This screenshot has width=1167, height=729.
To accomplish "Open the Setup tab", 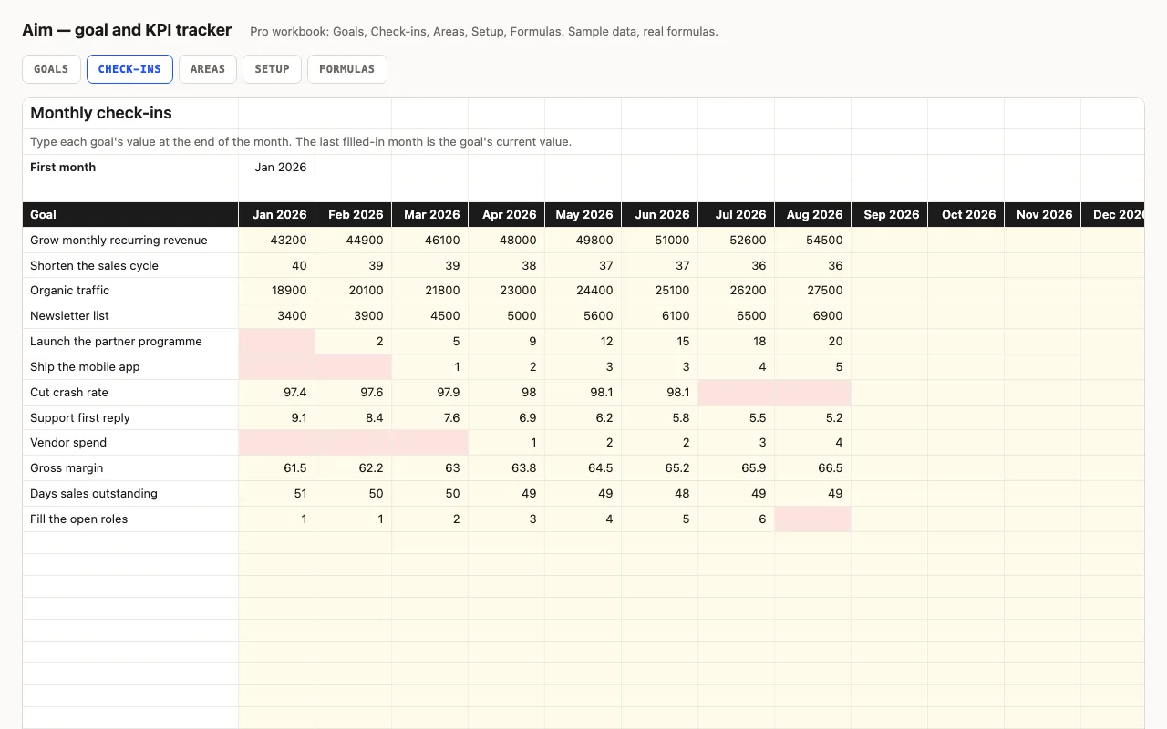I will tap(272, 69).
